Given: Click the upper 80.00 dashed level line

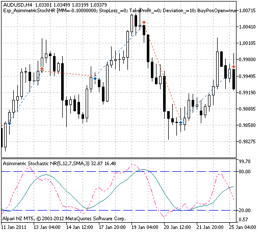Looking at the screenshot, I should 119,171.
